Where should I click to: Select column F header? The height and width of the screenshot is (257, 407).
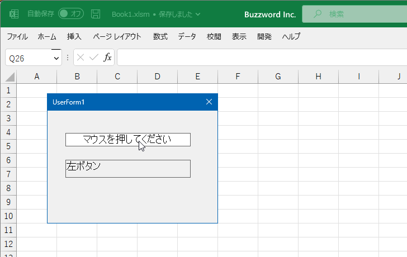pyautogui.click(x=238, y=77)
